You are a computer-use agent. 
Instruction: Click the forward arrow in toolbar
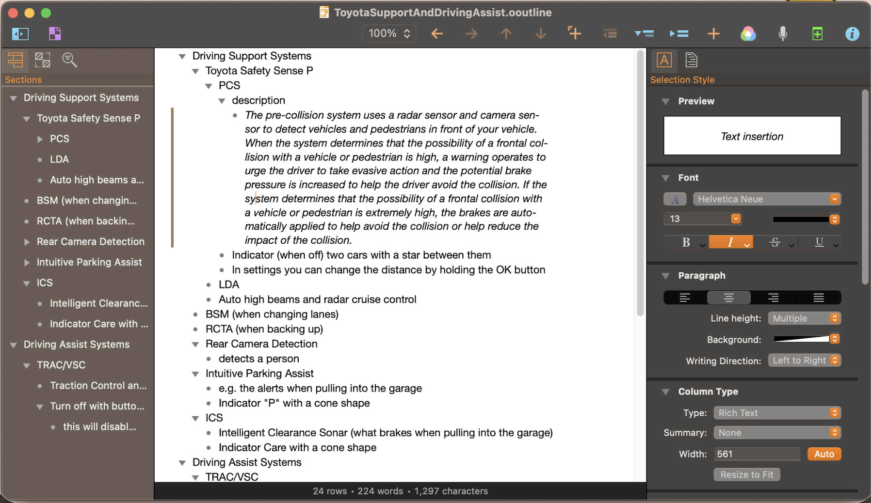471,33
